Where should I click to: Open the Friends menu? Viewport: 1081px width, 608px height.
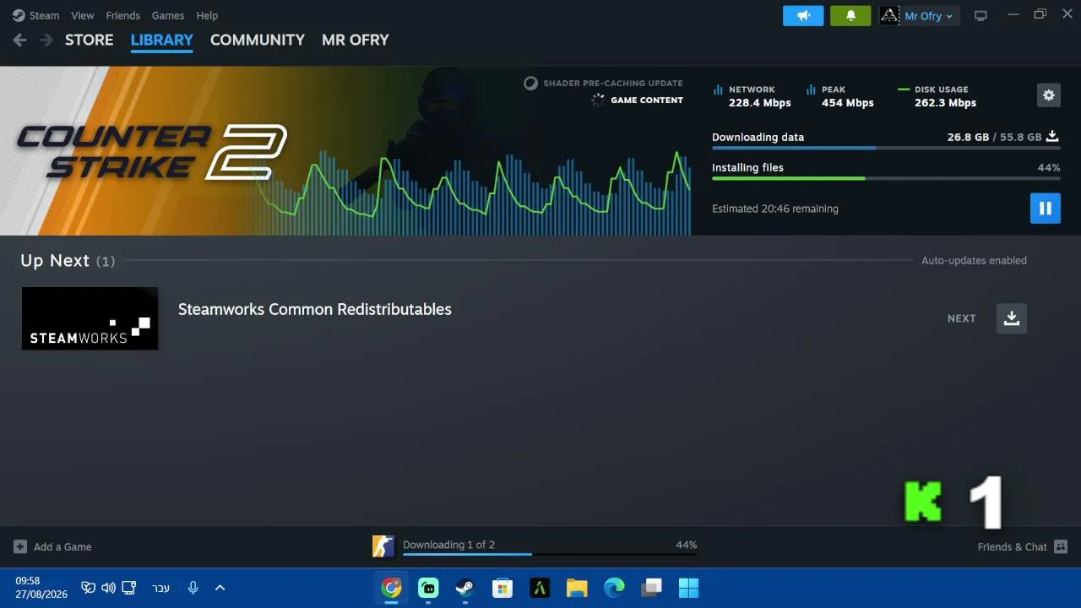tap(123, 15)
